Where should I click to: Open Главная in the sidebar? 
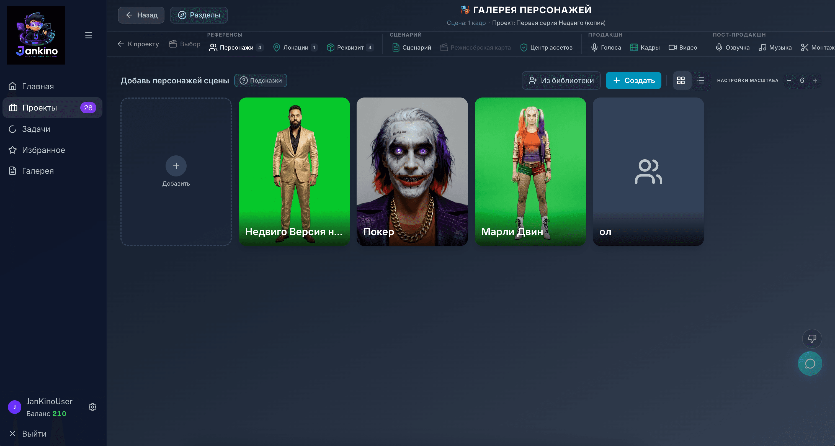click(53, 86)
